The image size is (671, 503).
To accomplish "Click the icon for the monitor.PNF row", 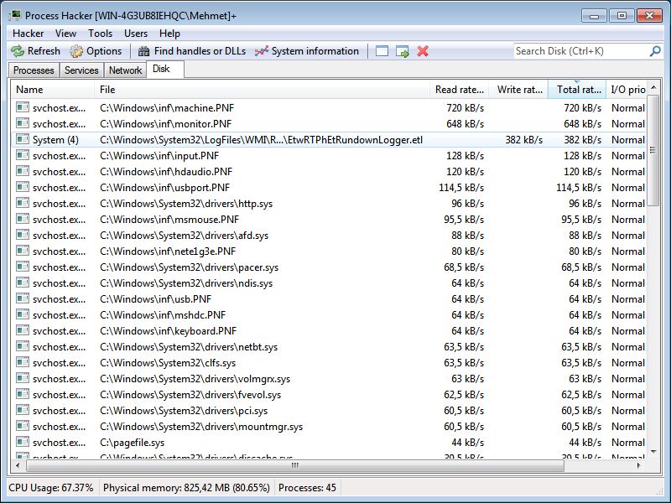I will (x=23, y=123).
